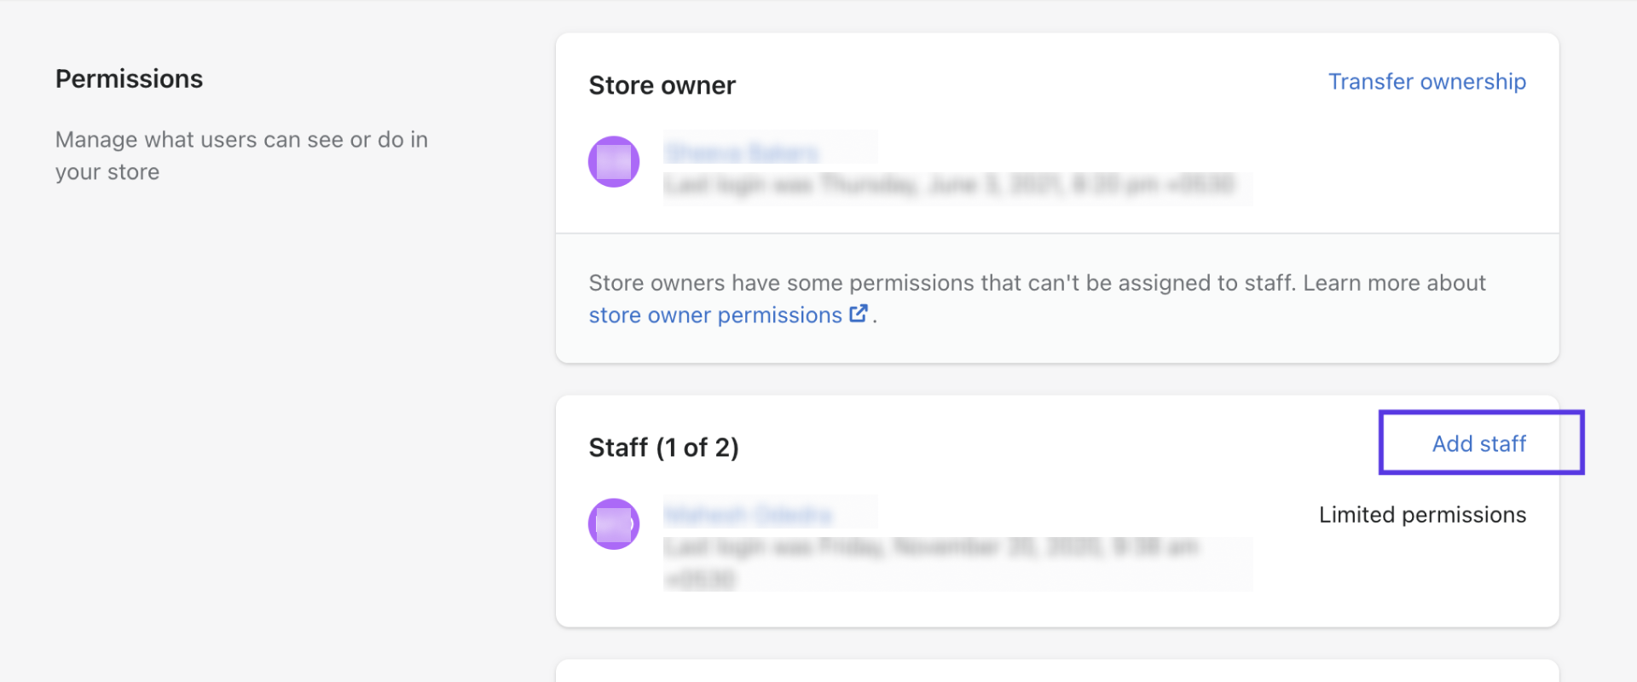
Task: Click store owner's last login text
Action: (x=949, y=184)
